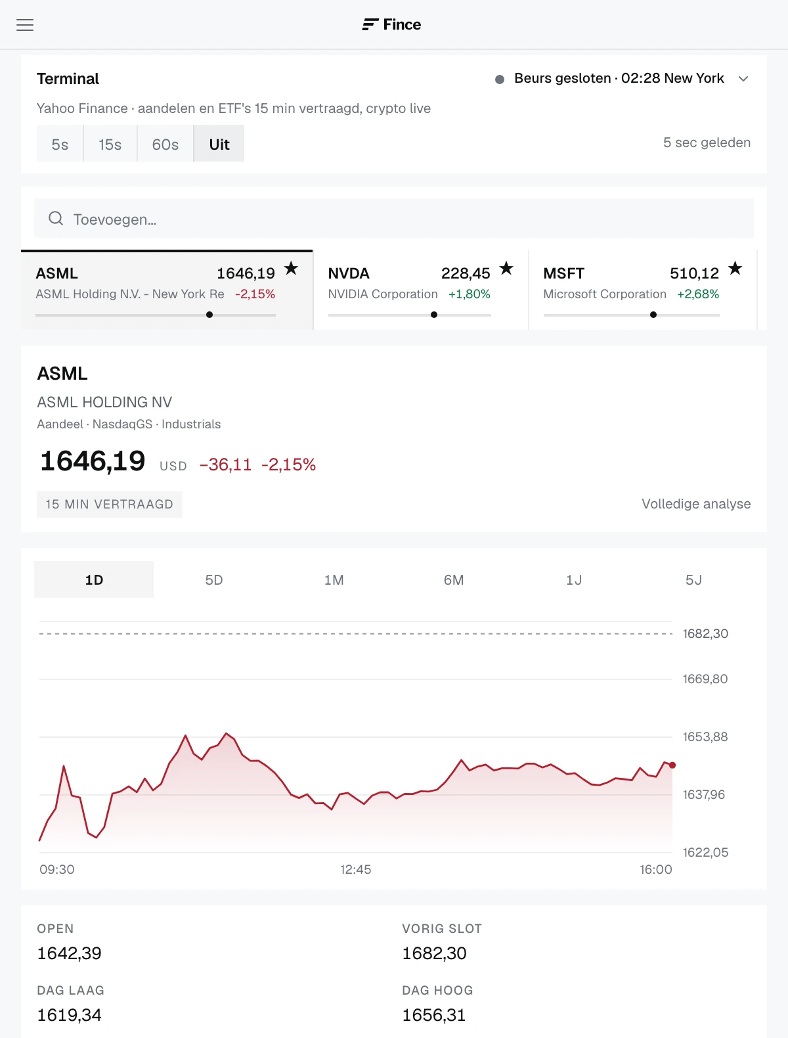Focus the Toevoegen search field
The width and height of the screenshot is (788, 1038).
coord(394,218)
